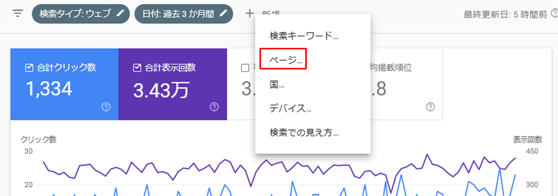The width and height of the screenshot is (558, 196).
Task: Click the 最終更新日: 5 時間前 text
Action: tap(505, 14)
